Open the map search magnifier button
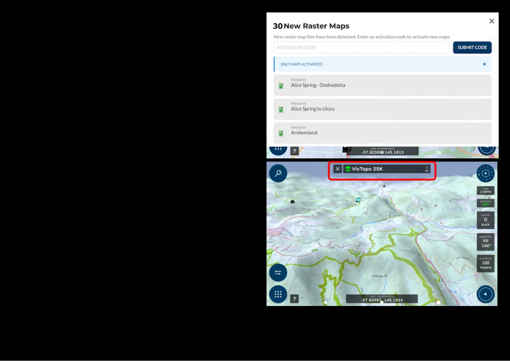Viewport: 510px width, 361px height. coord(278,173)
